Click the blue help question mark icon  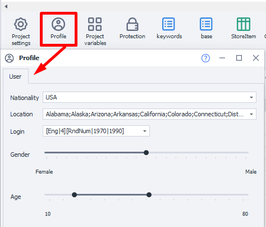point(205,58)
